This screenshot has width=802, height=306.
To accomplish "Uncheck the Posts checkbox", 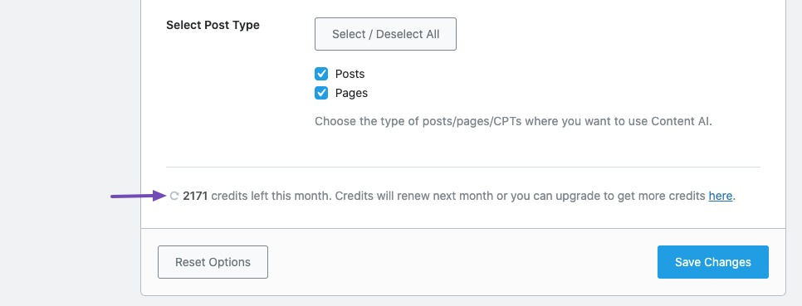I will [x=321, y=74].
